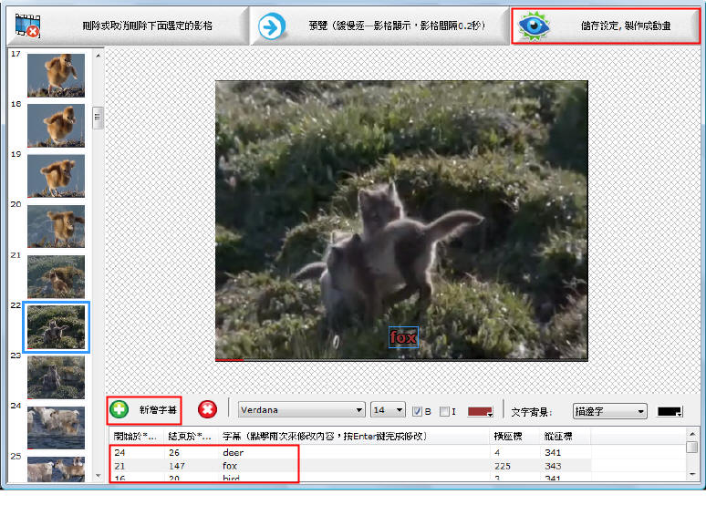Select the 'deer' subtitle row
Viewport: 706px width, 505px height.
pyautogui.click(x=233, y=452)
